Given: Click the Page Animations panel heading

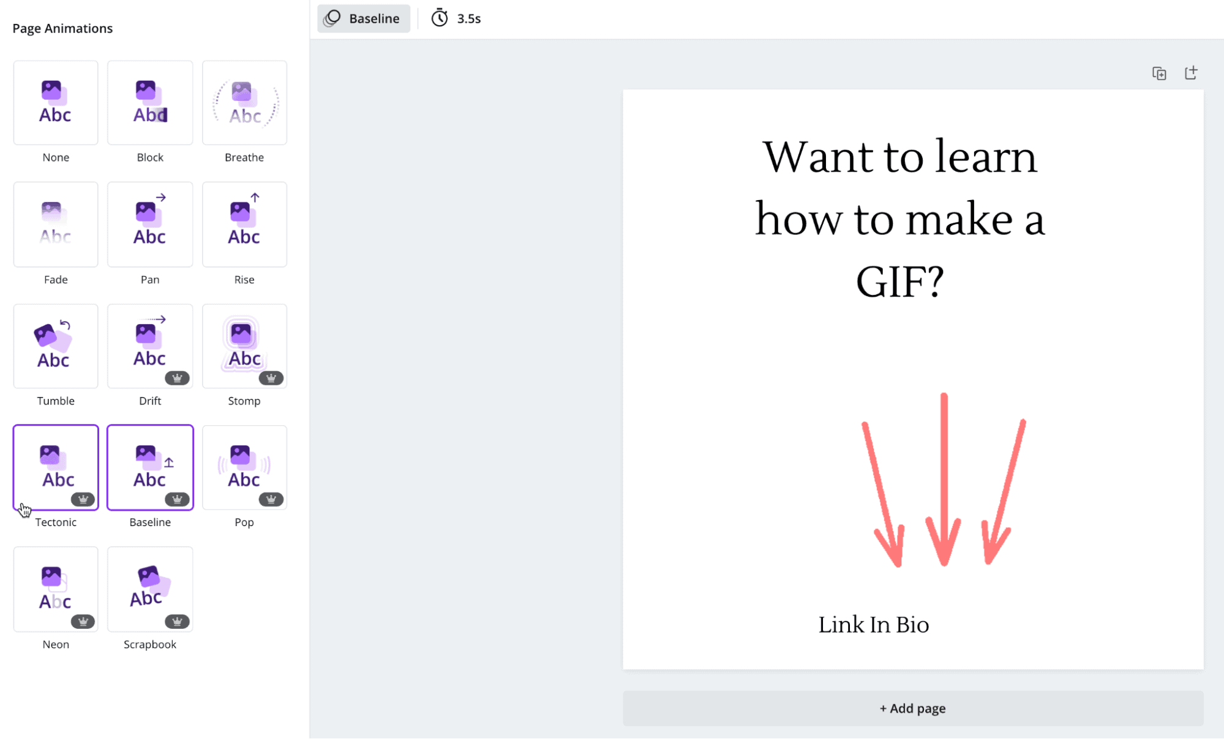Looking at the screenshot, I should 62,28.
